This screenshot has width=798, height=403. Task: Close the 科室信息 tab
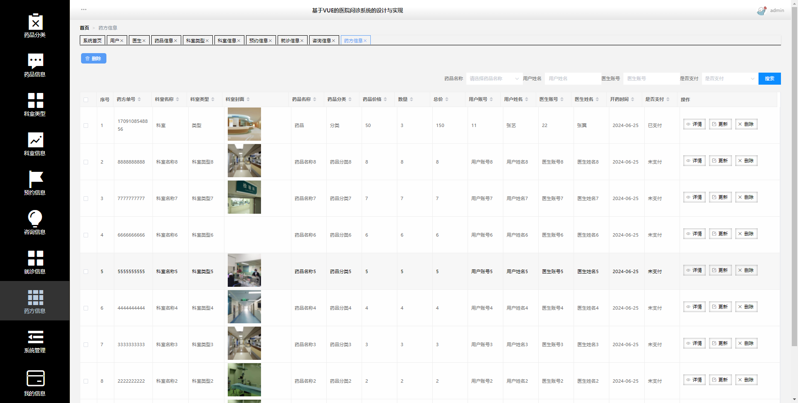click(x=239, y=41)
